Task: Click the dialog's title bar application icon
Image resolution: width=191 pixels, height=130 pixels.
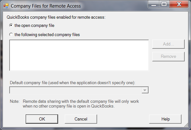Action: tap(6, 5)
